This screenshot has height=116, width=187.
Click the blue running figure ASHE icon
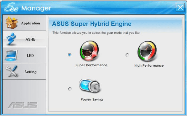pos(11,39)
